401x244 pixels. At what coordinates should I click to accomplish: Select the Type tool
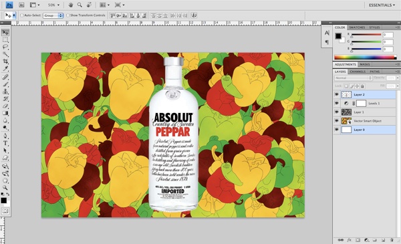(x=5, y=143)
